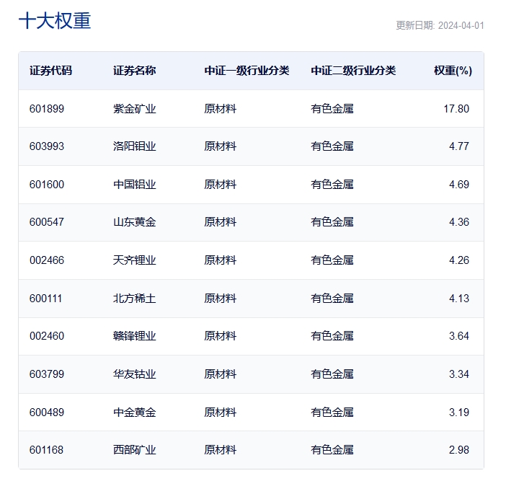Click the 中证二级行业分类 column header

pyautogui.click(x=353, y=71)
